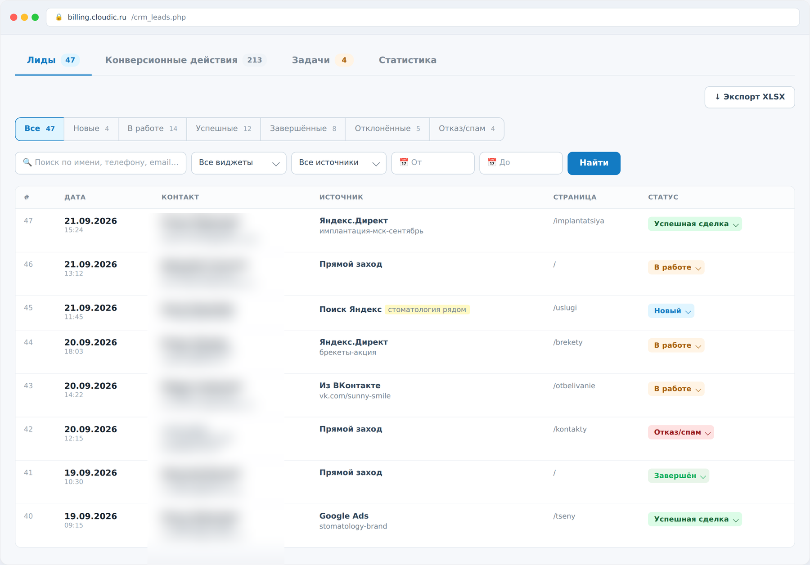This screenshot has height=565, width=810.
Task: Show Завершённые leads
Action: point(303,129)
